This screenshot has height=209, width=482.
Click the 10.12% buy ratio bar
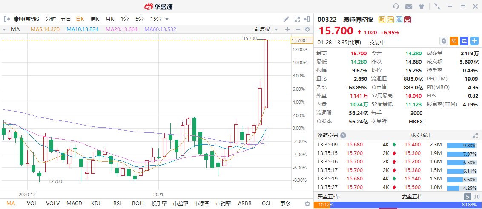[x=322, y=205]
